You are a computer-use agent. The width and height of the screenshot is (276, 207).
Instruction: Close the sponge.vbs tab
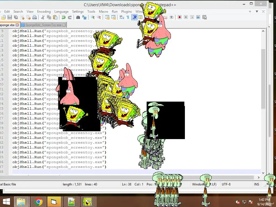click(17, 25)
